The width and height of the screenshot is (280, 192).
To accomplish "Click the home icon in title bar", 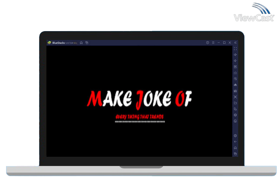I will coord(81,43).
